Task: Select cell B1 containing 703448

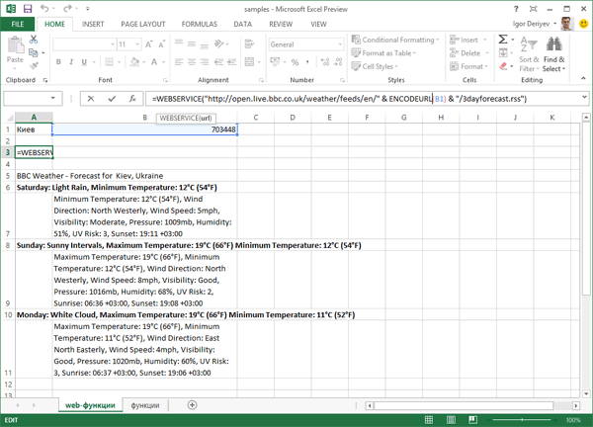Action: click(x=145, y=129)
